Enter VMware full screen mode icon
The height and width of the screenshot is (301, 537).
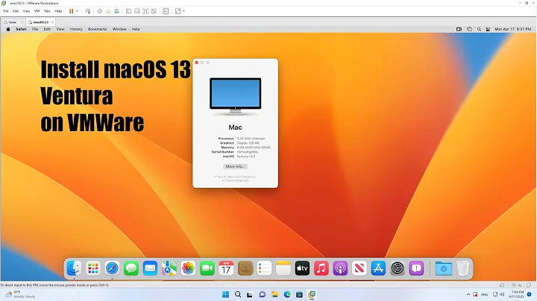(145, 11)
